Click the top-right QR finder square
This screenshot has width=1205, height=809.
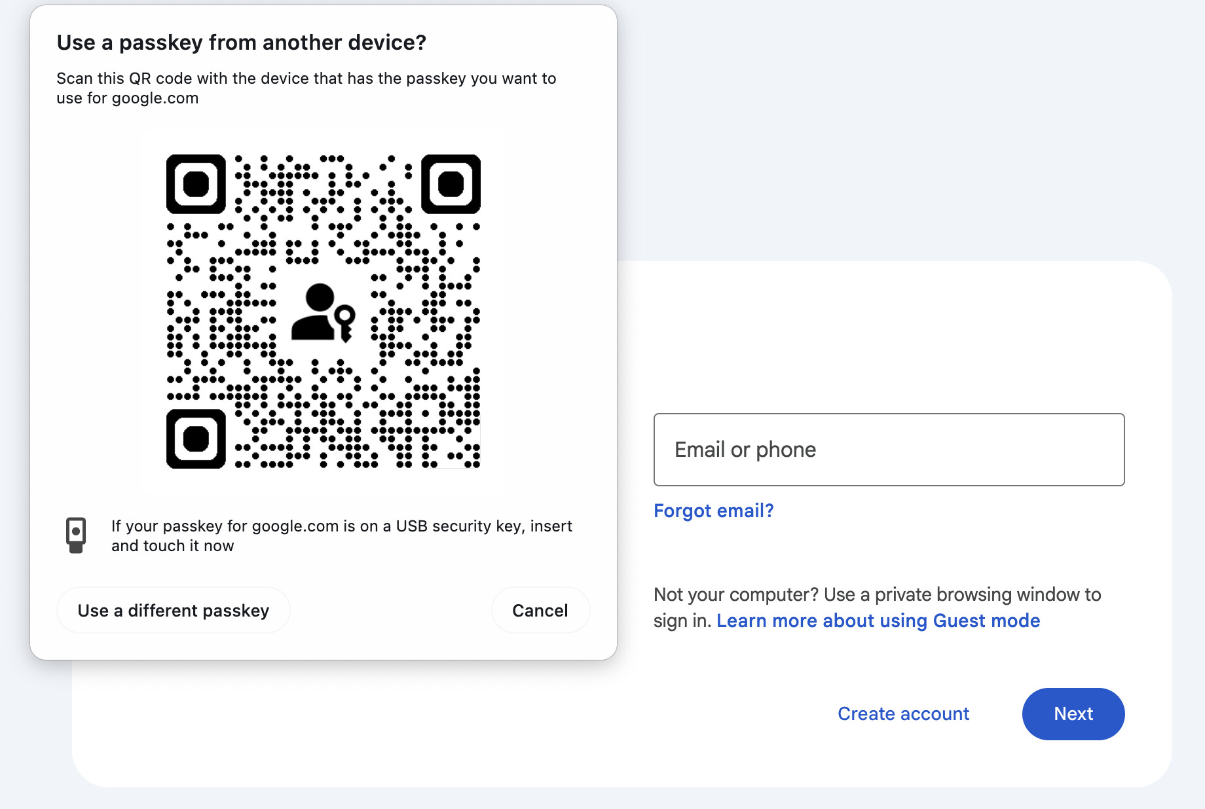coord(451,184)
